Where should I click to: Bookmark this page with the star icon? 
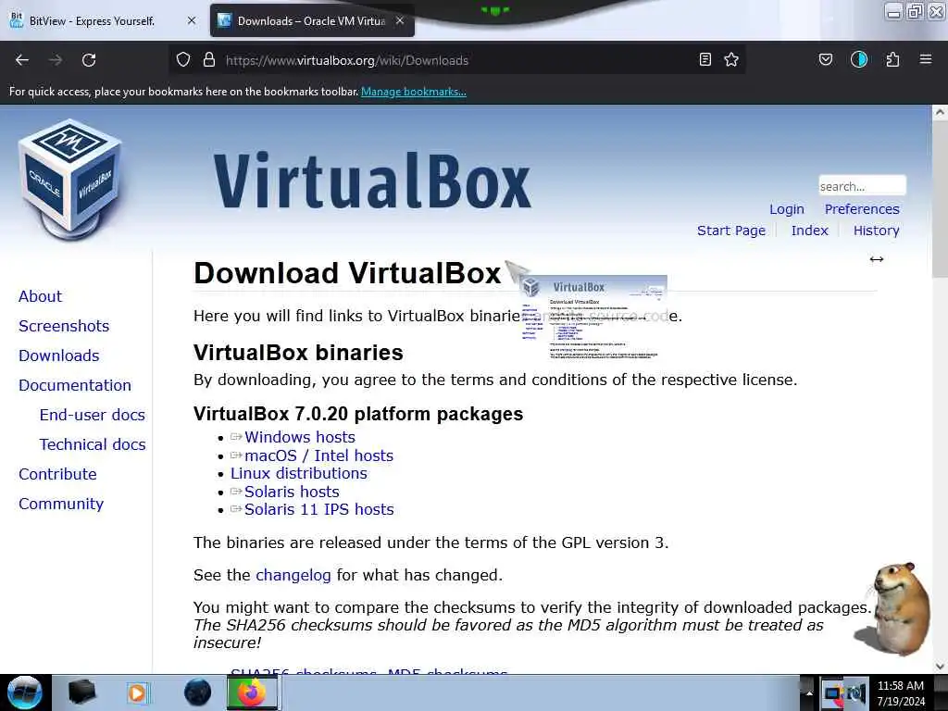[731, 59]
